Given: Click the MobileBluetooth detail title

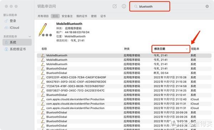Looking at the screenshot, I should tap(69, 24).
